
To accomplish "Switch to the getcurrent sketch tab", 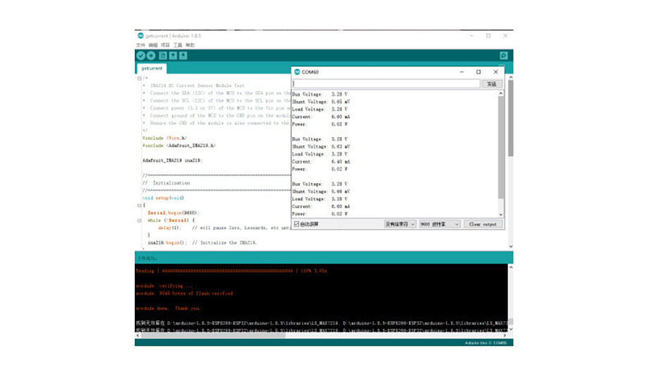I will (152, 68).
